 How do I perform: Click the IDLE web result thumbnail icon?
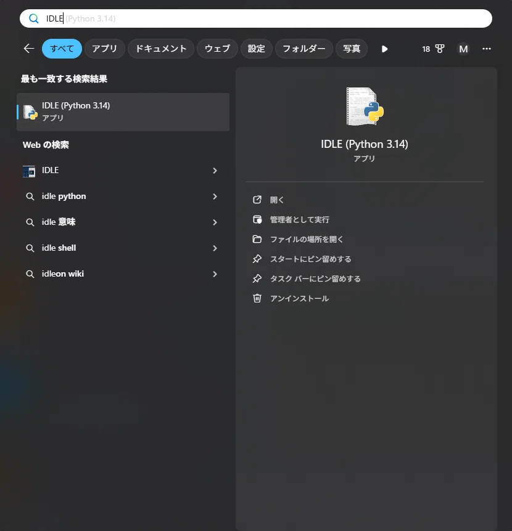29,171
